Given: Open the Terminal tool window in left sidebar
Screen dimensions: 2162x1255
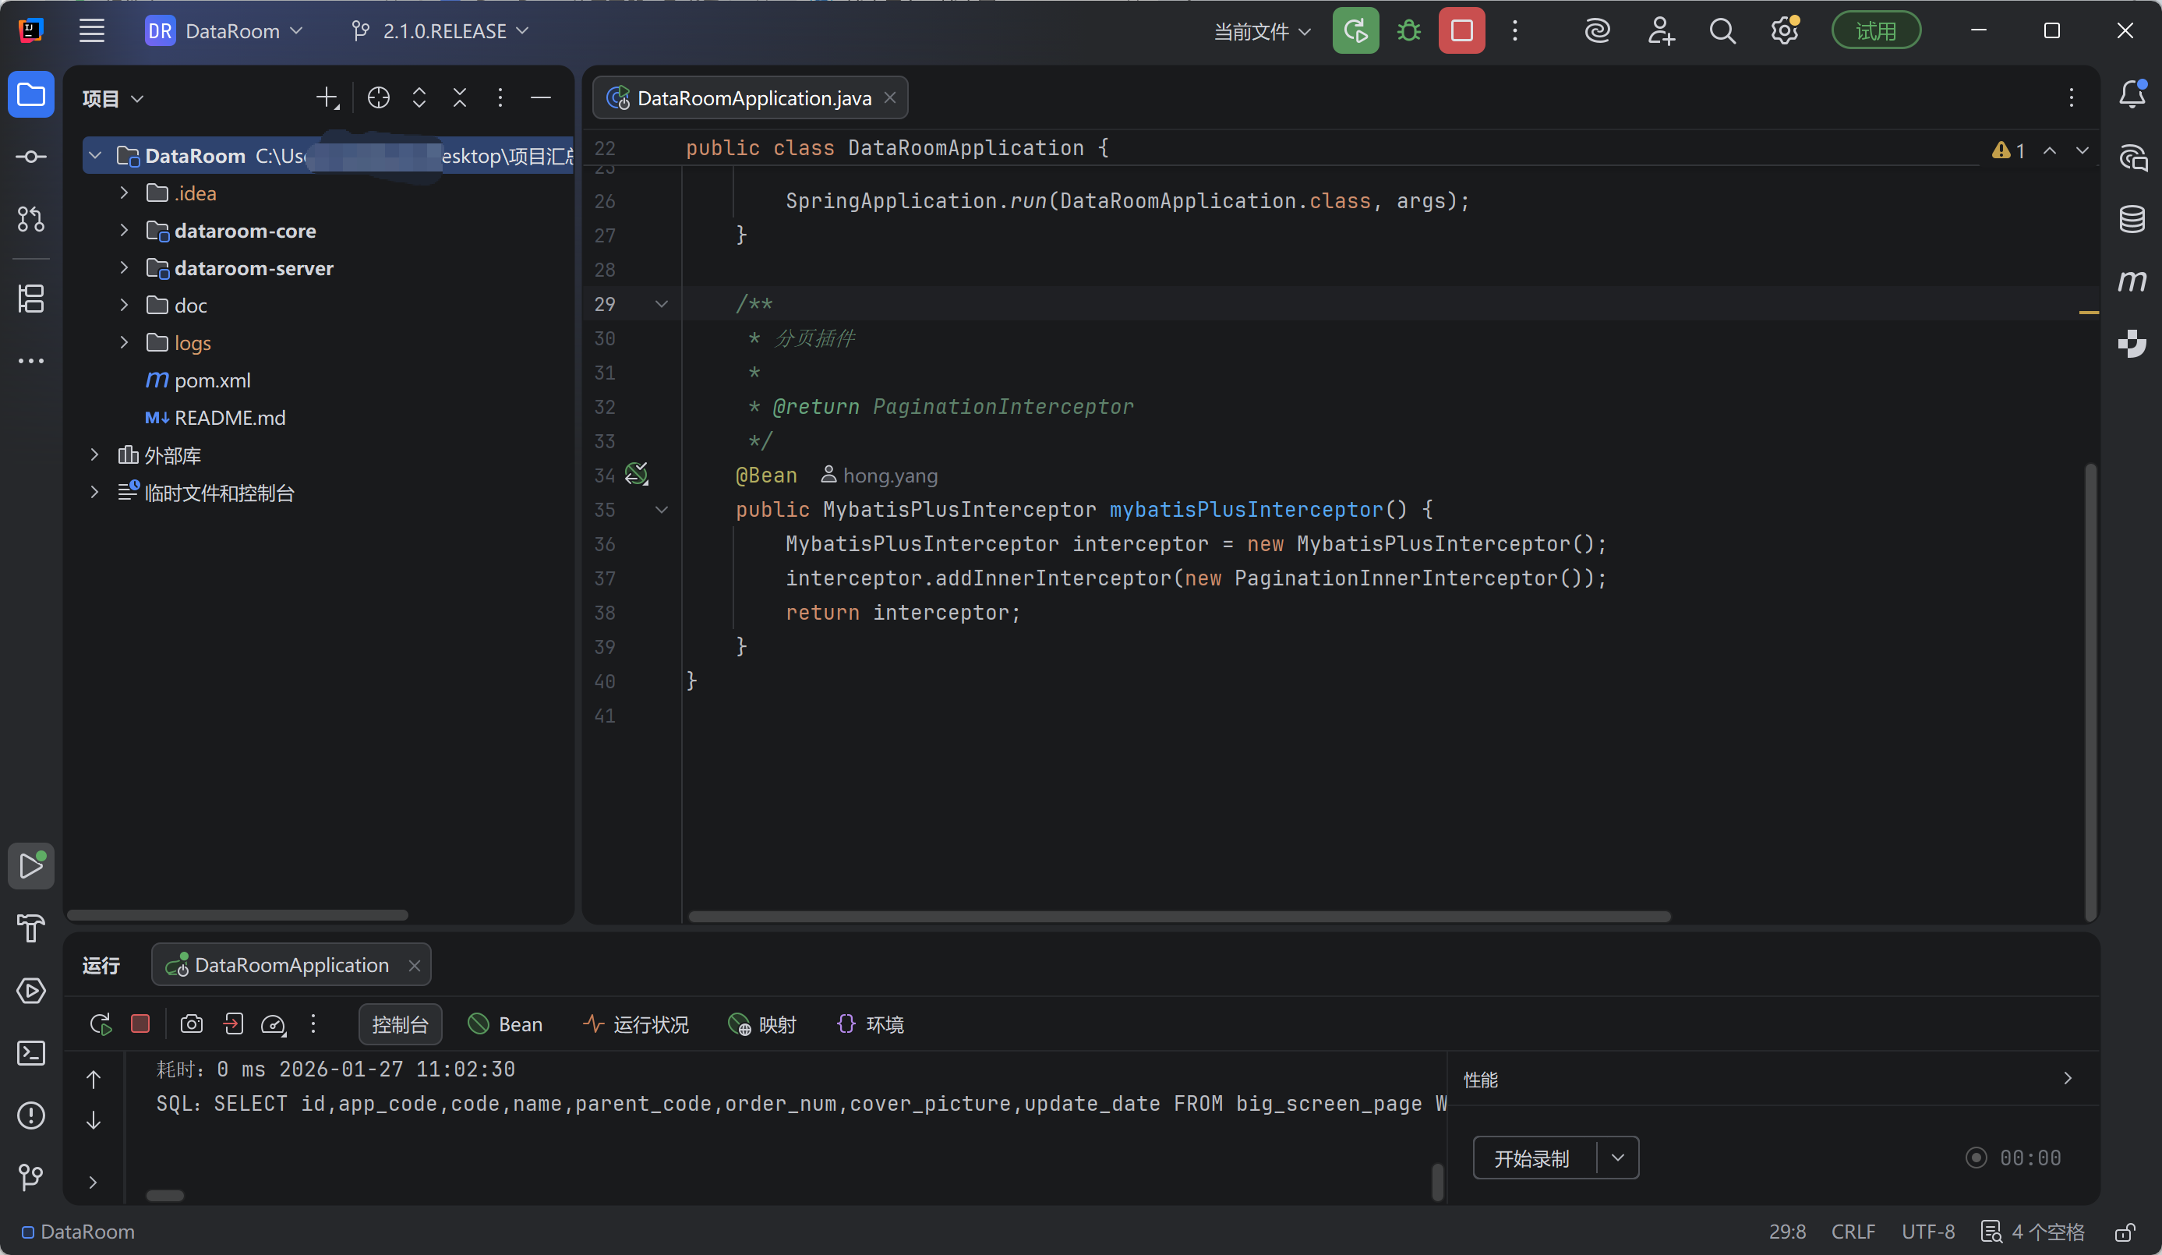Looking at the screenshot, I should coord(31,1052).
